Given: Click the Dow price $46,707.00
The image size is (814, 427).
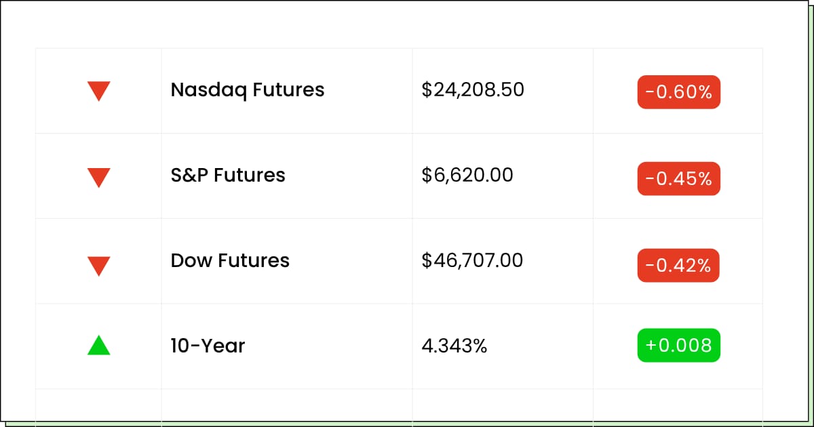Looking at the screenshot, I should (x=472, y=261).
